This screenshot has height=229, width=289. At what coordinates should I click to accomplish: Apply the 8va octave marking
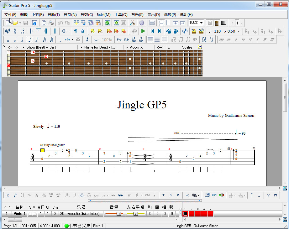(119, 39)
